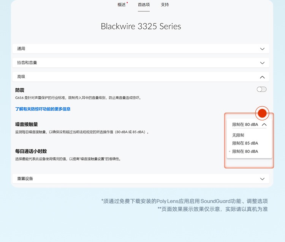
Task: Toggle the 防震 switch
Action: [261, 89]
